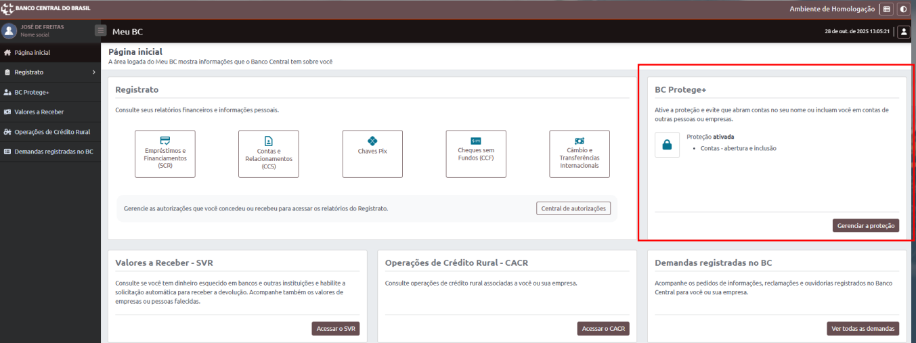Expand the Registrato sidebar submenu
916x343 pixels.
pyautogui.click(x=50, y=72)
